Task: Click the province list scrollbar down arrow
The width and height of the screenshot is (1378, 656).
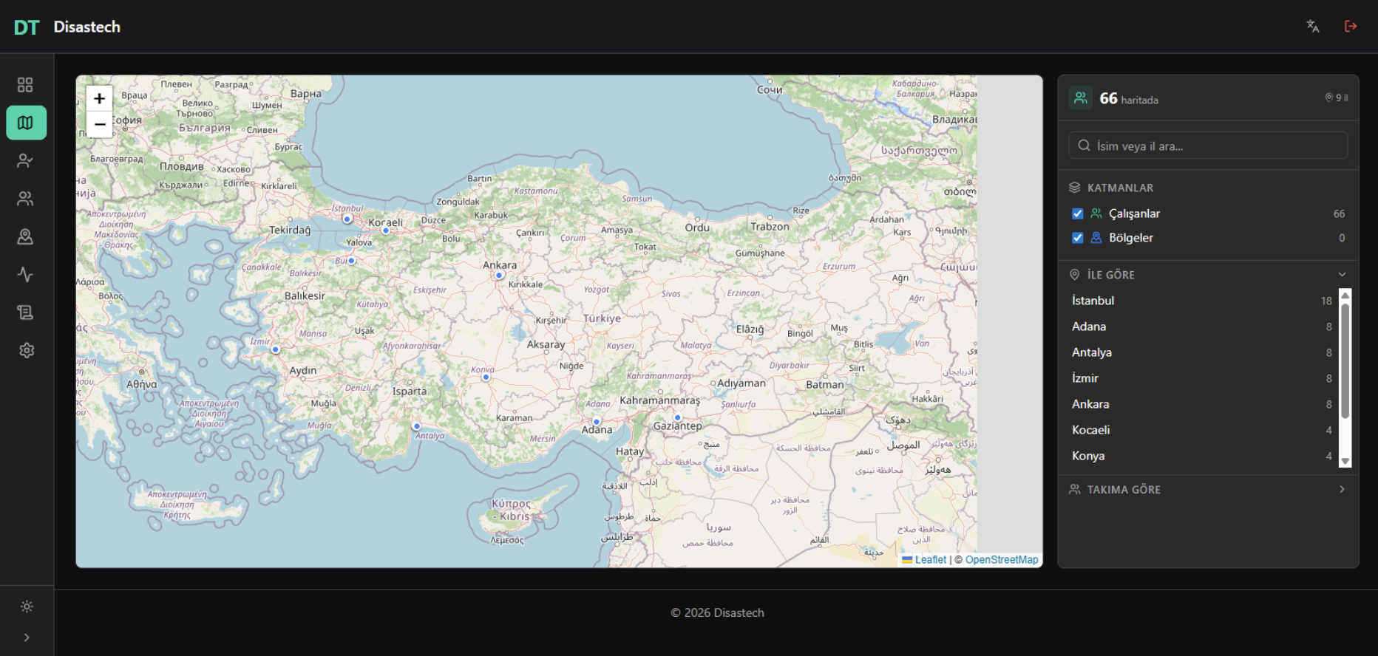Action: pos(1345,461)
